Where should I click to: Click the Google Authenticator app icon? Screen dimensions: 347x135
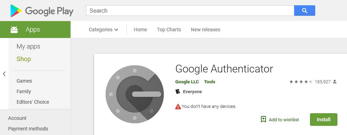[135, 94]
